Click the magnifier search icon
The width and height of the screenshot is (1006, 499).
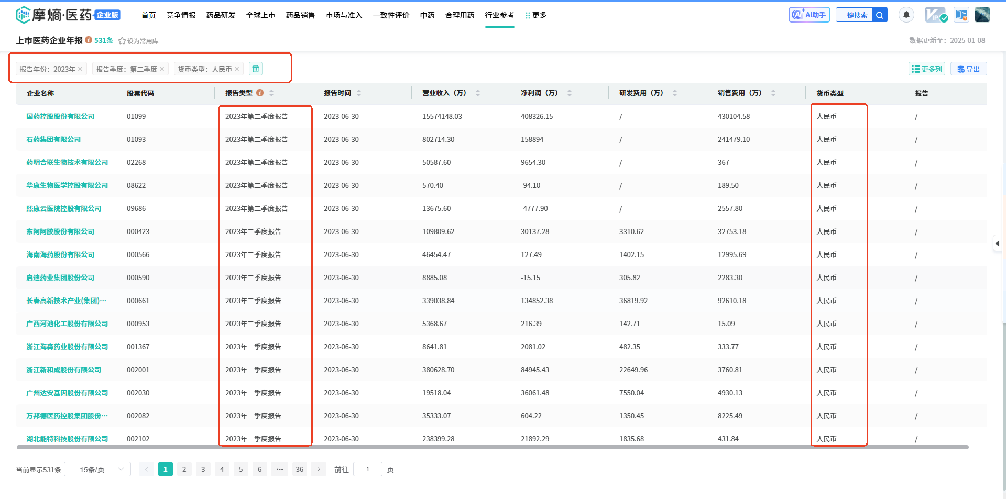click(880, 15)
